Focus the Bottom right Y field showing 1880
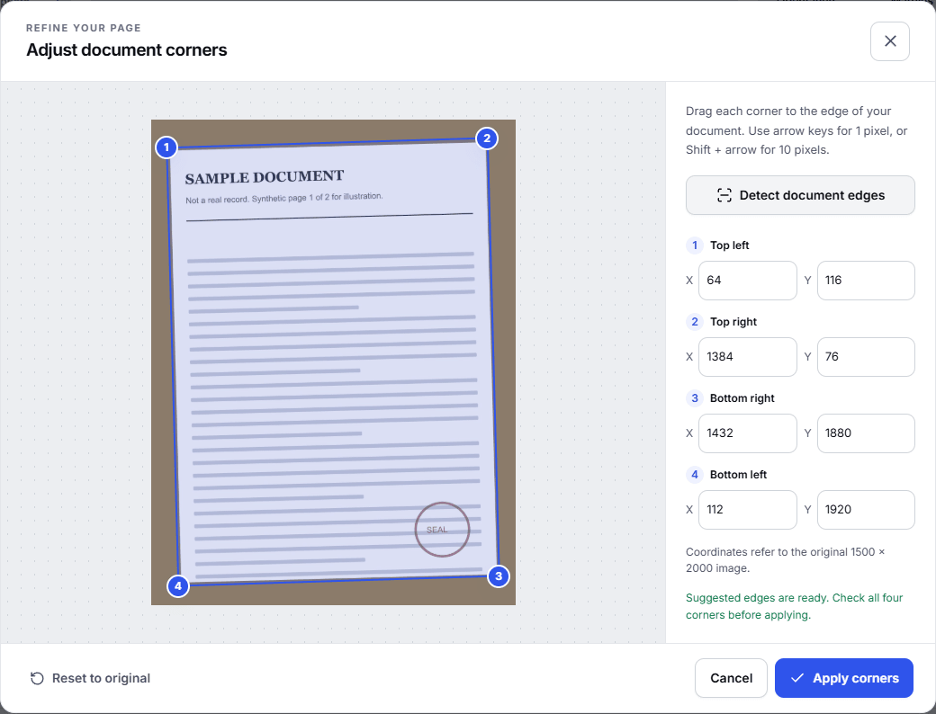 (x=866, y=433)
